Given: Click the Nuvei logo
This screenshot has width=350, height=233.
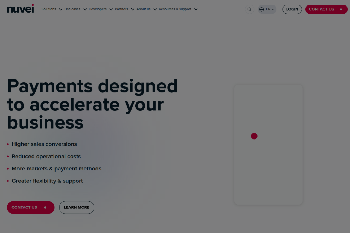Looking at the screenshot, I should [x=21, y=9].
